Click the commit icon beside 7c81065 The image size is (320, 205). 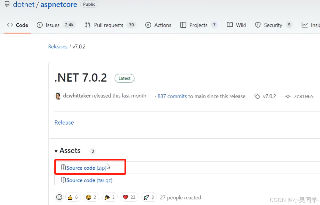tap(288, 96)
